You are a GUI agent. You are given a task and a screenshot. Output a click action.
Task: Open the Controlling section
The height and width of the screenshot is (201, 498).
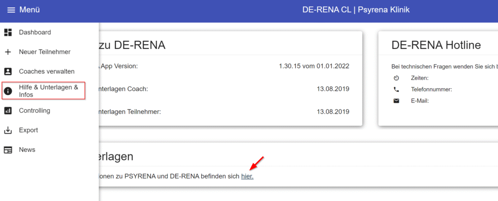tap(35, 111)
